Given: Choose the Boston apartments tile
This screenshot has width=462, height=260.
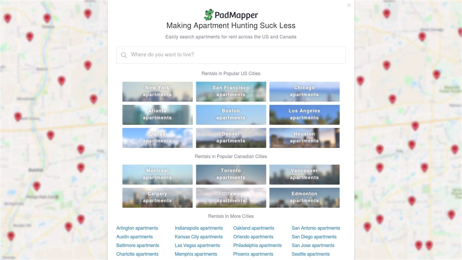Looking at the screenshot, I should pos(231,115).
